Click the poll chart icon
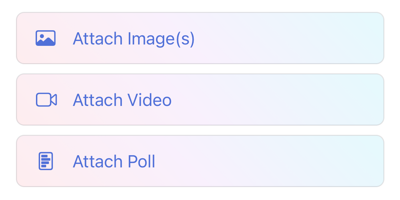This screenshot has height=200, width=400. [x=46, y=161]
